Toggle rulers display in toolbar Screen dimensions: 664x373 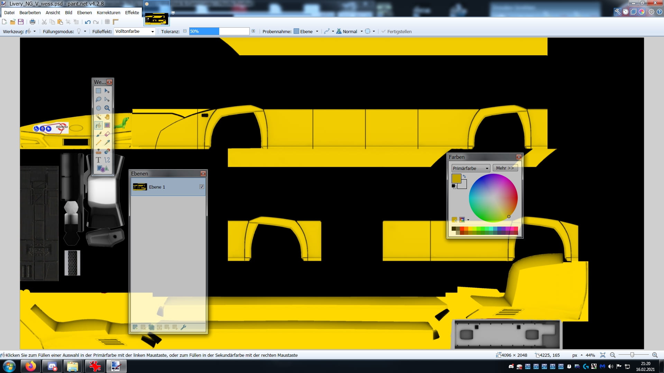[116, 22]
